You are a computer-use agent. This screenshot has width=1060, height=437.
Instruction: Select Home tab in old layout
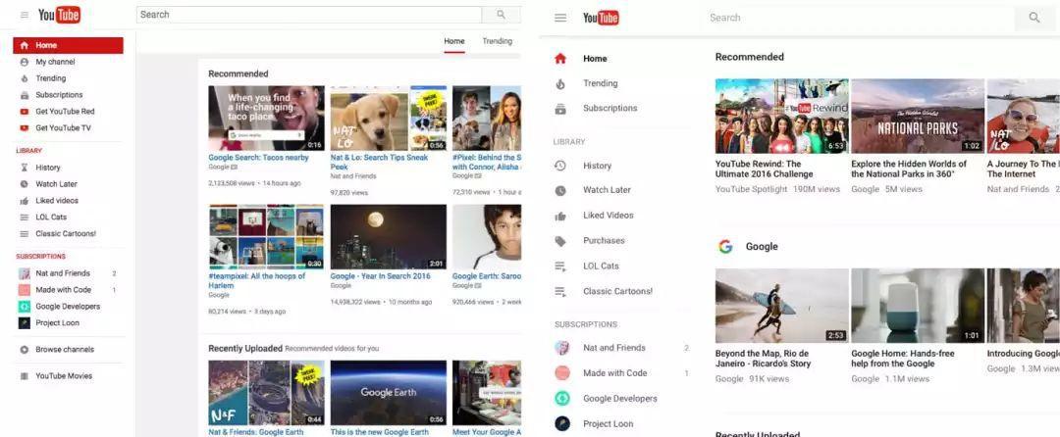click(x=454, y=41)
